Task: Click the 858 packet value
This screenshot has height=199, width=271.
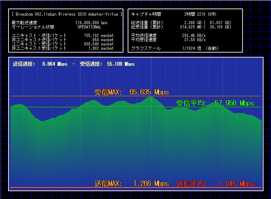Action: tap(103, 40)
